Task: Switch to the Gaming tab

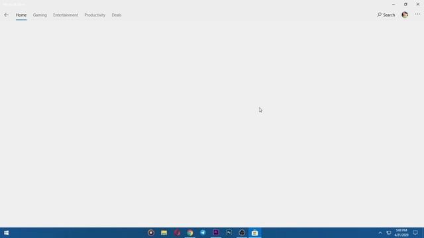Action: click(40, 15)
